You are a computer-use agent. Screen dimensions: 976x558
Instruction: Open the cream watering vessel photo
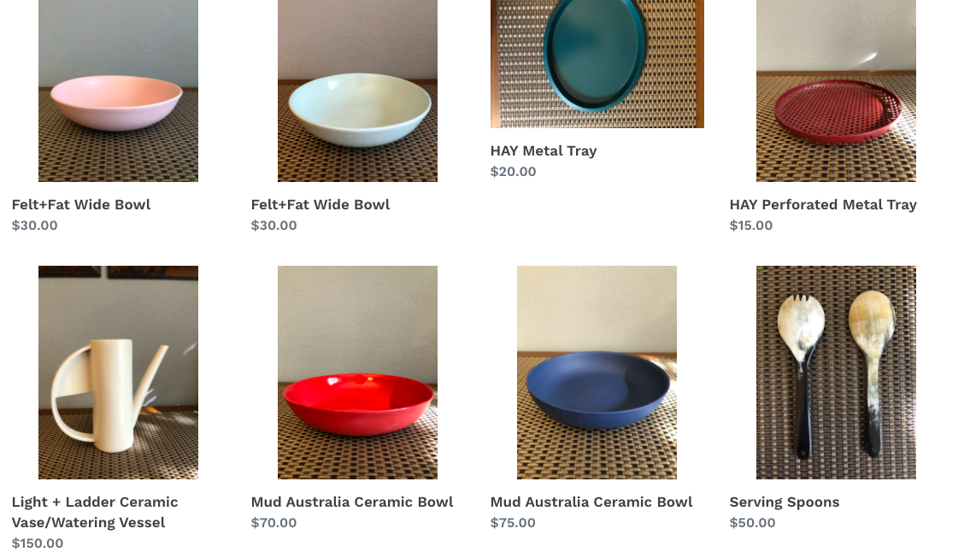[118, 373]
